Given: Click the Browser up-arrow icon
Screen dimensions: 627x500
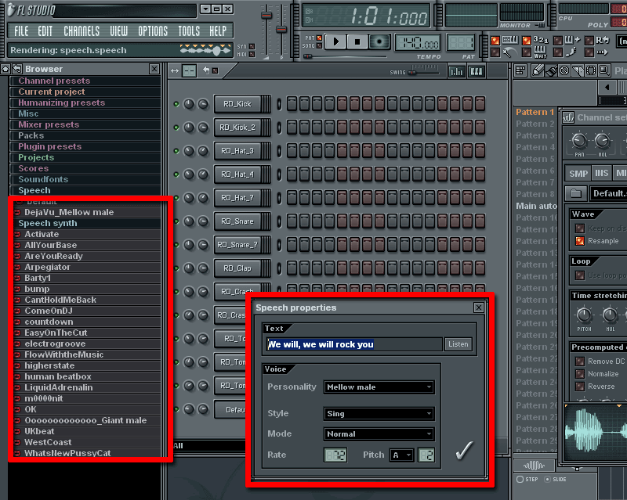Looking at the screenshot, I should [5, 69].
